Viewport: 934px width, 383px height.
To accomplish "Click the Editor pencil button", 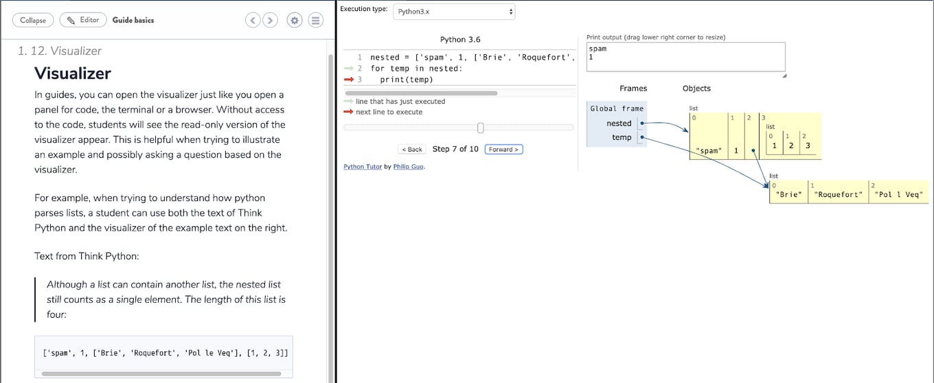I will pyautogui.click(x=83, y=20).
